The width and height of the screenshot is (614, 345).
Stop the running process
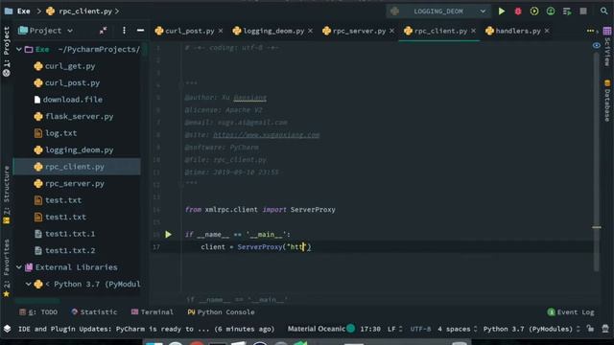pos(583,11)
